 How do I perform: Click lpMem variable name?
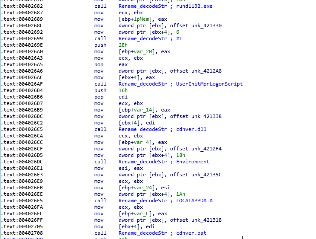click(141, 19)
